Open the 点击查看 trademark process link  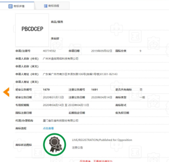point(48,128)
